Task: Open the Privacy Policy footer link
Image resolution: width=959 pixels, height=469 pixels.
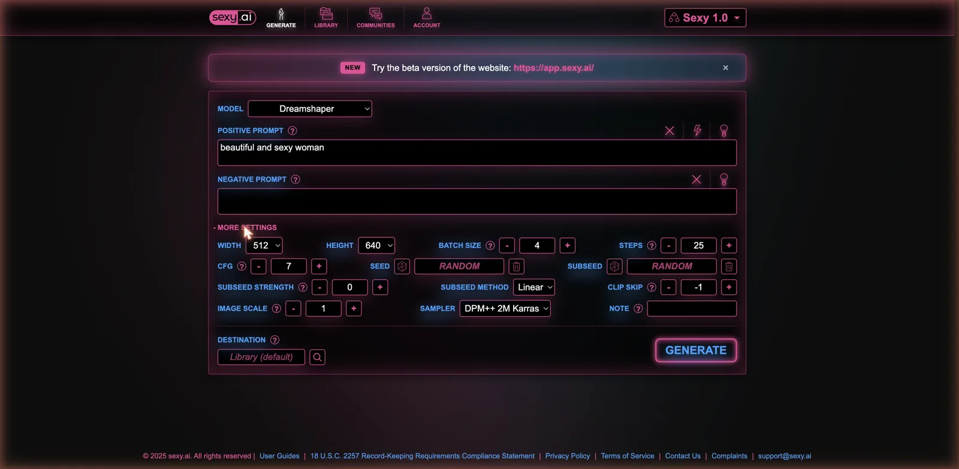Action: coord(568,456)
